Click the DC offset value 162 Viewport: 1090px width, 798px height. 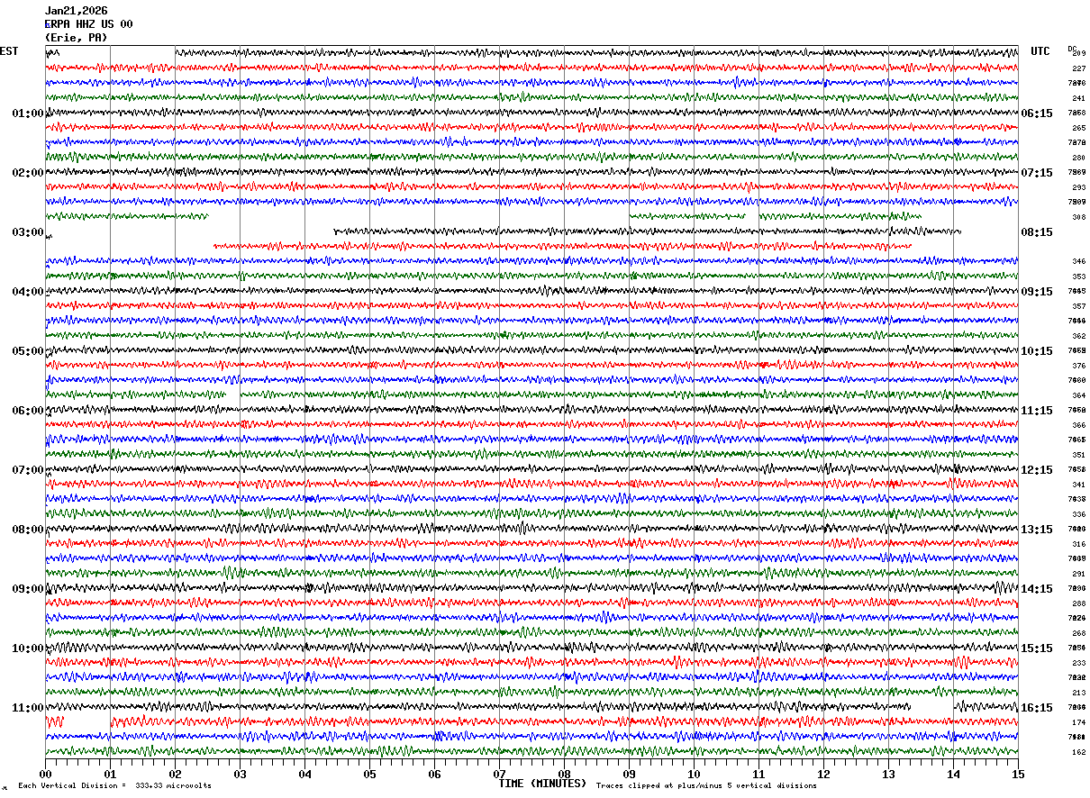coord(1078,752)
